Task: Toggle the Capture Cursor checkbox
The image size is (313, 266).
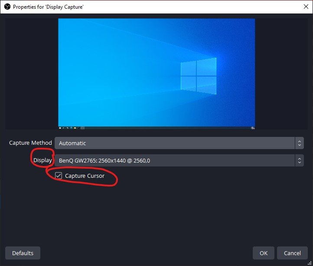Action: pos(59,176)
